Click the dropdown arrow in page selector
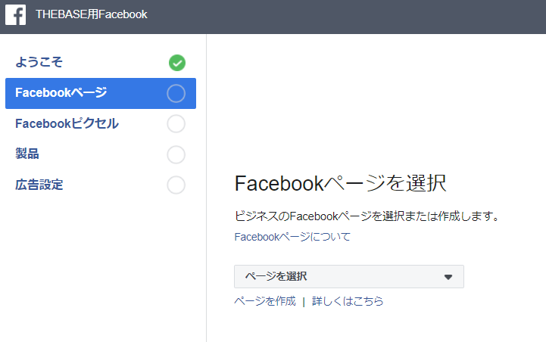Screen dimensions: 546x342 click(448, 277)
